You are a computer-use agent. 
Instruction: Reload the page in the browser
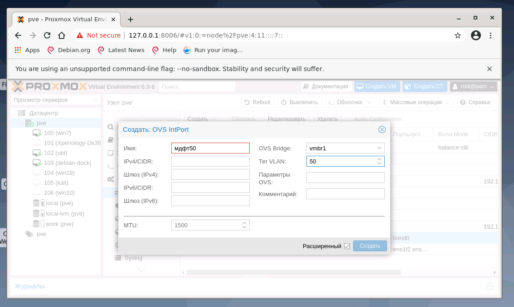pyautogui.click(x=47, y=35)
